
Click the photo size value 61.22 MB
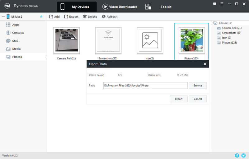tap(182, 75)
